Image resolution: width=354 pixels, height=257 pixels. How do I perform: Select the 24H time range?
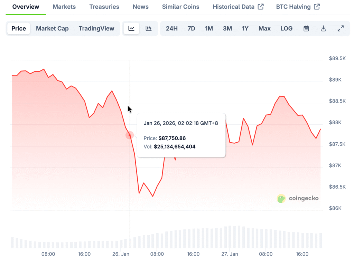coord(172,29)
